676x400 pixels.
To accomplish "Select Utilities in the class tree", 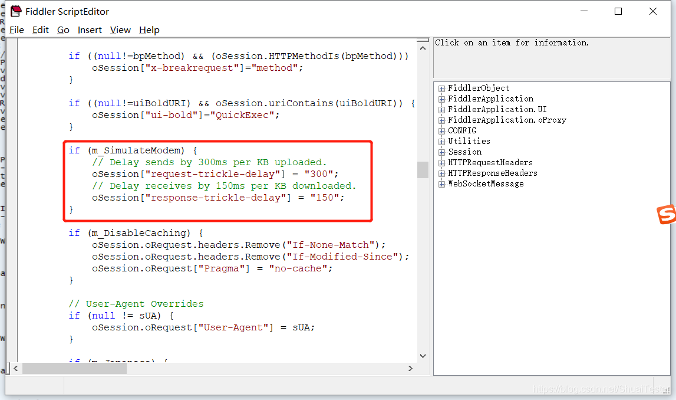I will click(469, 141).
